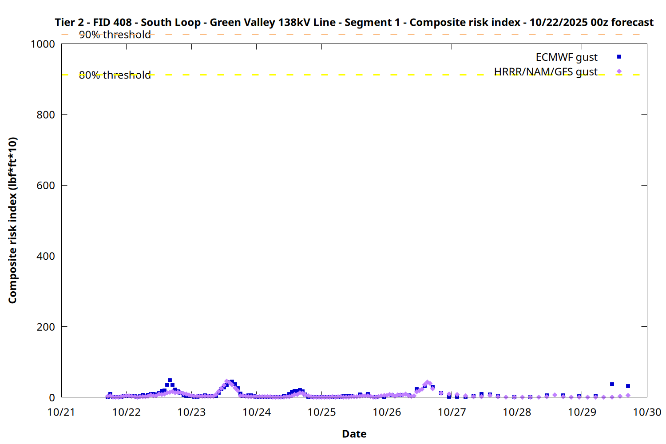Click the 1000 y-axis tick label
This screenshot has height=444, width=666.
pos(43,44)
